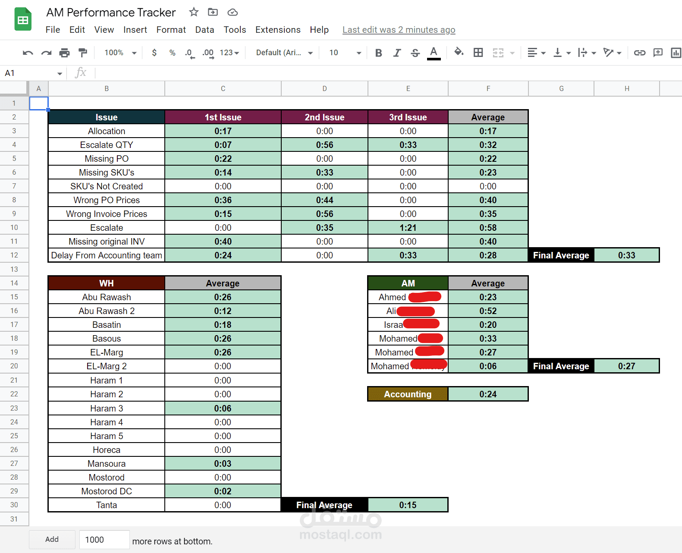This screenshot has width=682, height=553.
Task: Insert a comment
Action: (x=657, y=53)
